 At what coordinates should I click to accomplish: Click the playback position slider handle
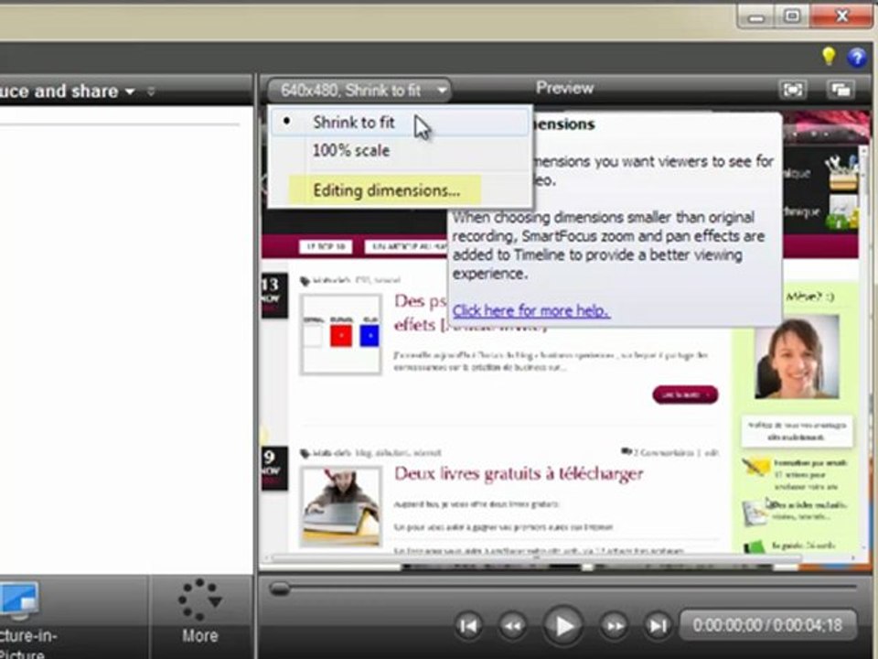pyautogui.click(x=280, y=589)
